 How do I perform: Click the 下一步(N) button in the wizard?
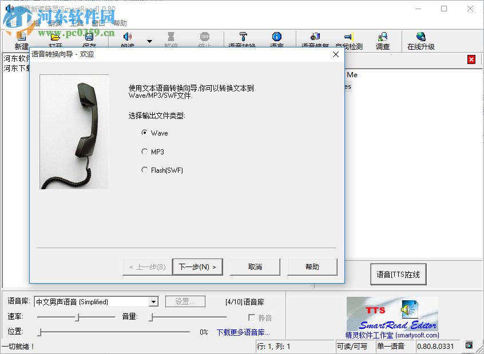click(x=197, y=267)
